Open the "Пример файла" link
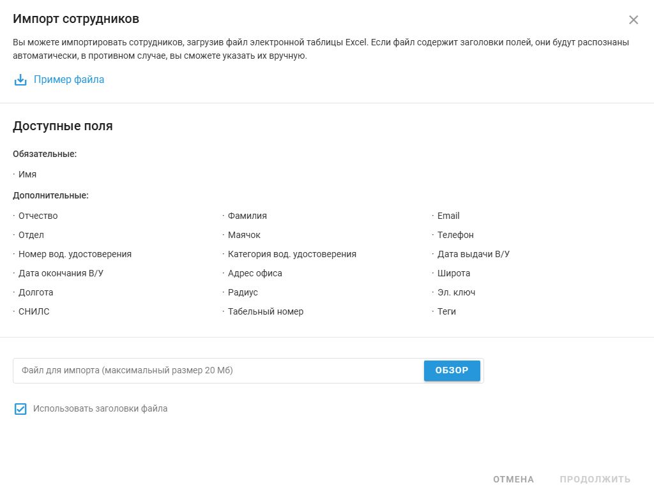 [69, 80]
